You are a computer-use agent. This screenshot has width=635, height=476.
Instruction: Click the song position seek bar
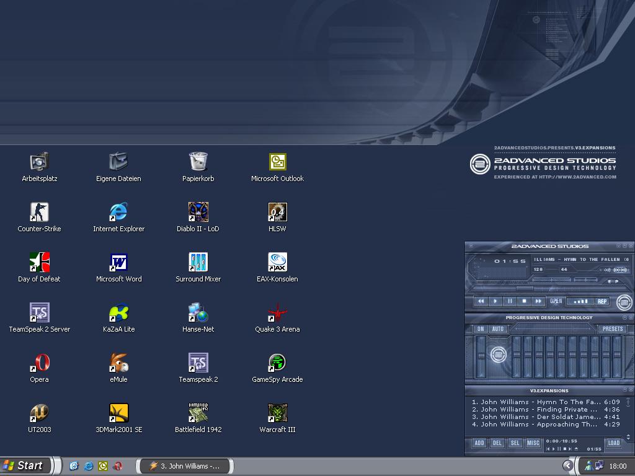(x=549, y=289)
